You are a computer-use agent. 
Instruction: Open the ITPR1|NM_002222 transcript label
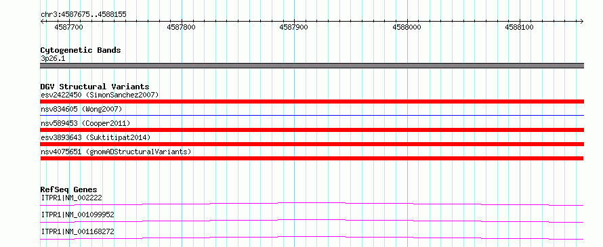(x=72, y=198)
